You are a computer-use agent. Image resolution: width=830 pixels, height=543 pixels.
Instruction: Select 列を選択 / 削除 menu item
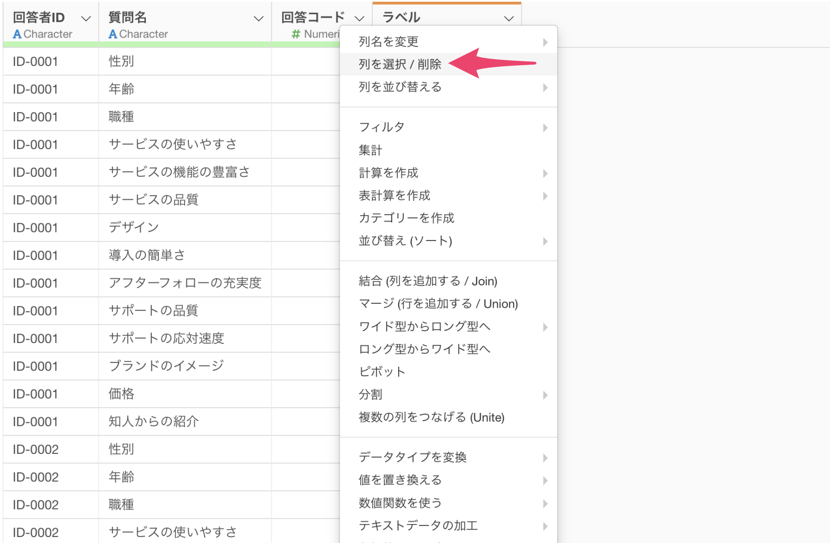pos(400,64)
